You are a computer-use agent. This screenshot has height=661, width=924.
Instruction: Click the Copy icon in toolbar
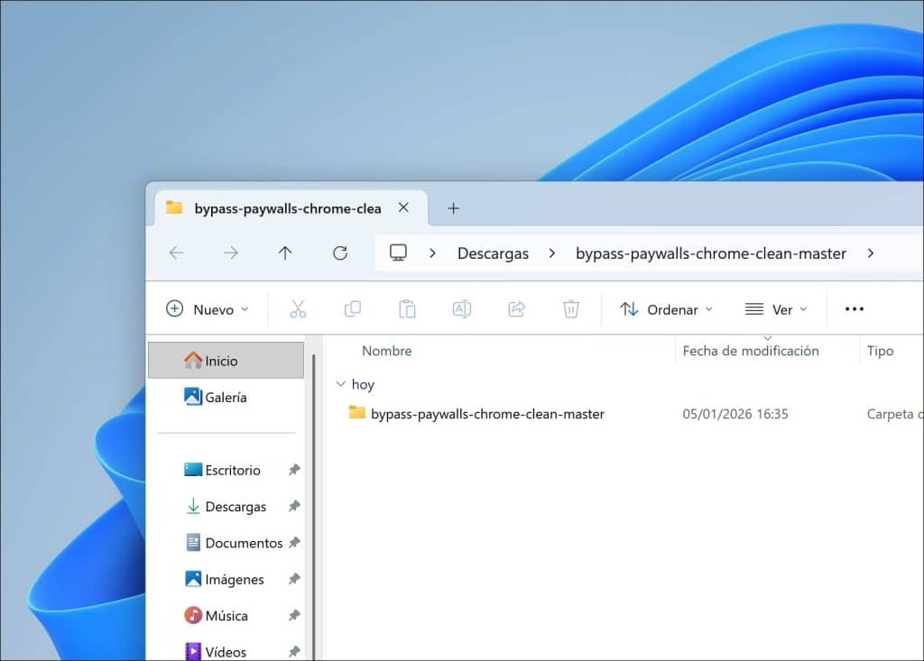click(352, 309)
